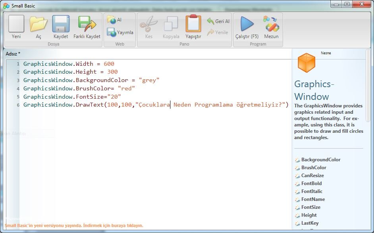Click the Small Basic title bar logo

6,6
